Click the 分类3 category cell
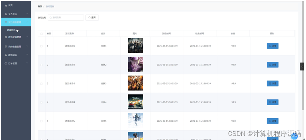 (104, 83)
